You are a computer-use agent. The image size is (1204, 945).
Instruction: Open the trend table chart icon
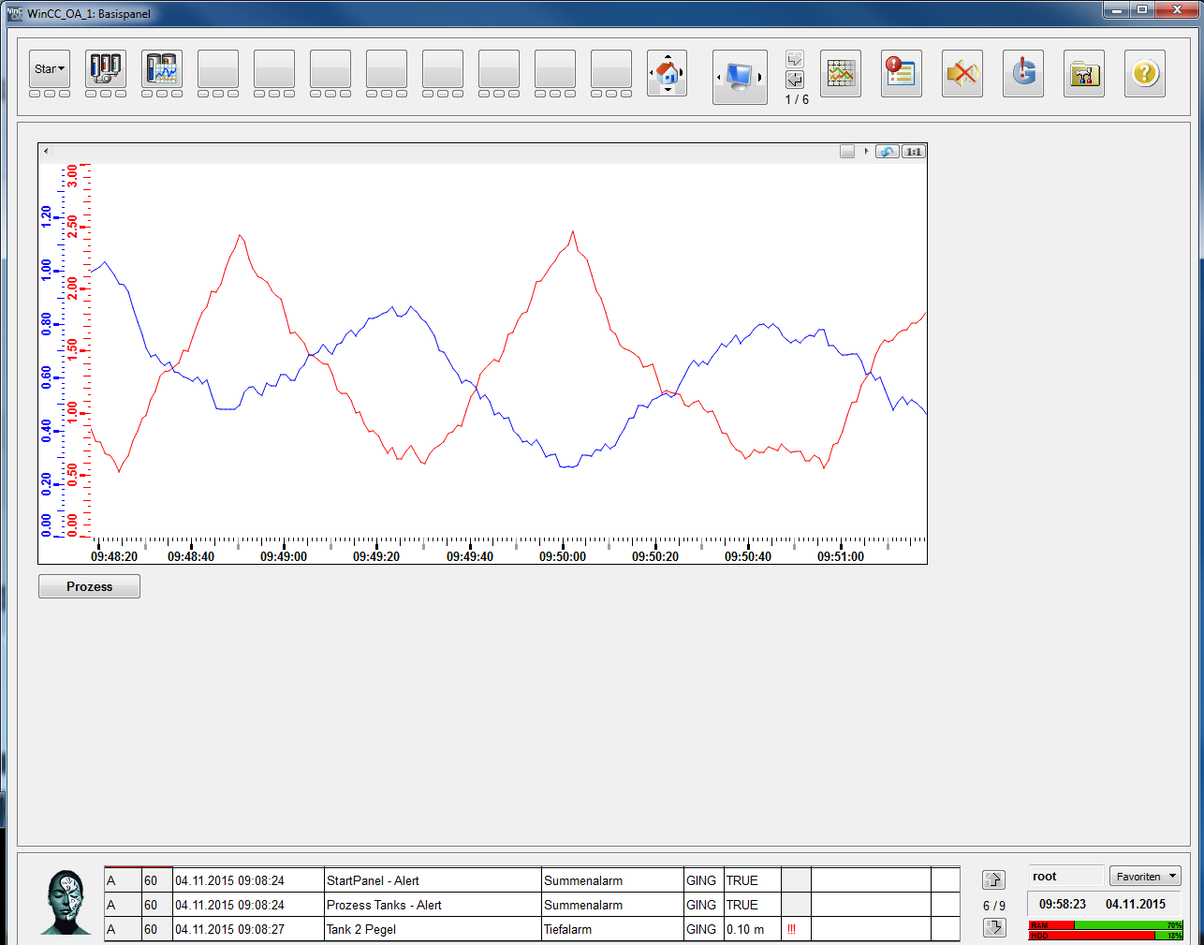pos(841,73)
